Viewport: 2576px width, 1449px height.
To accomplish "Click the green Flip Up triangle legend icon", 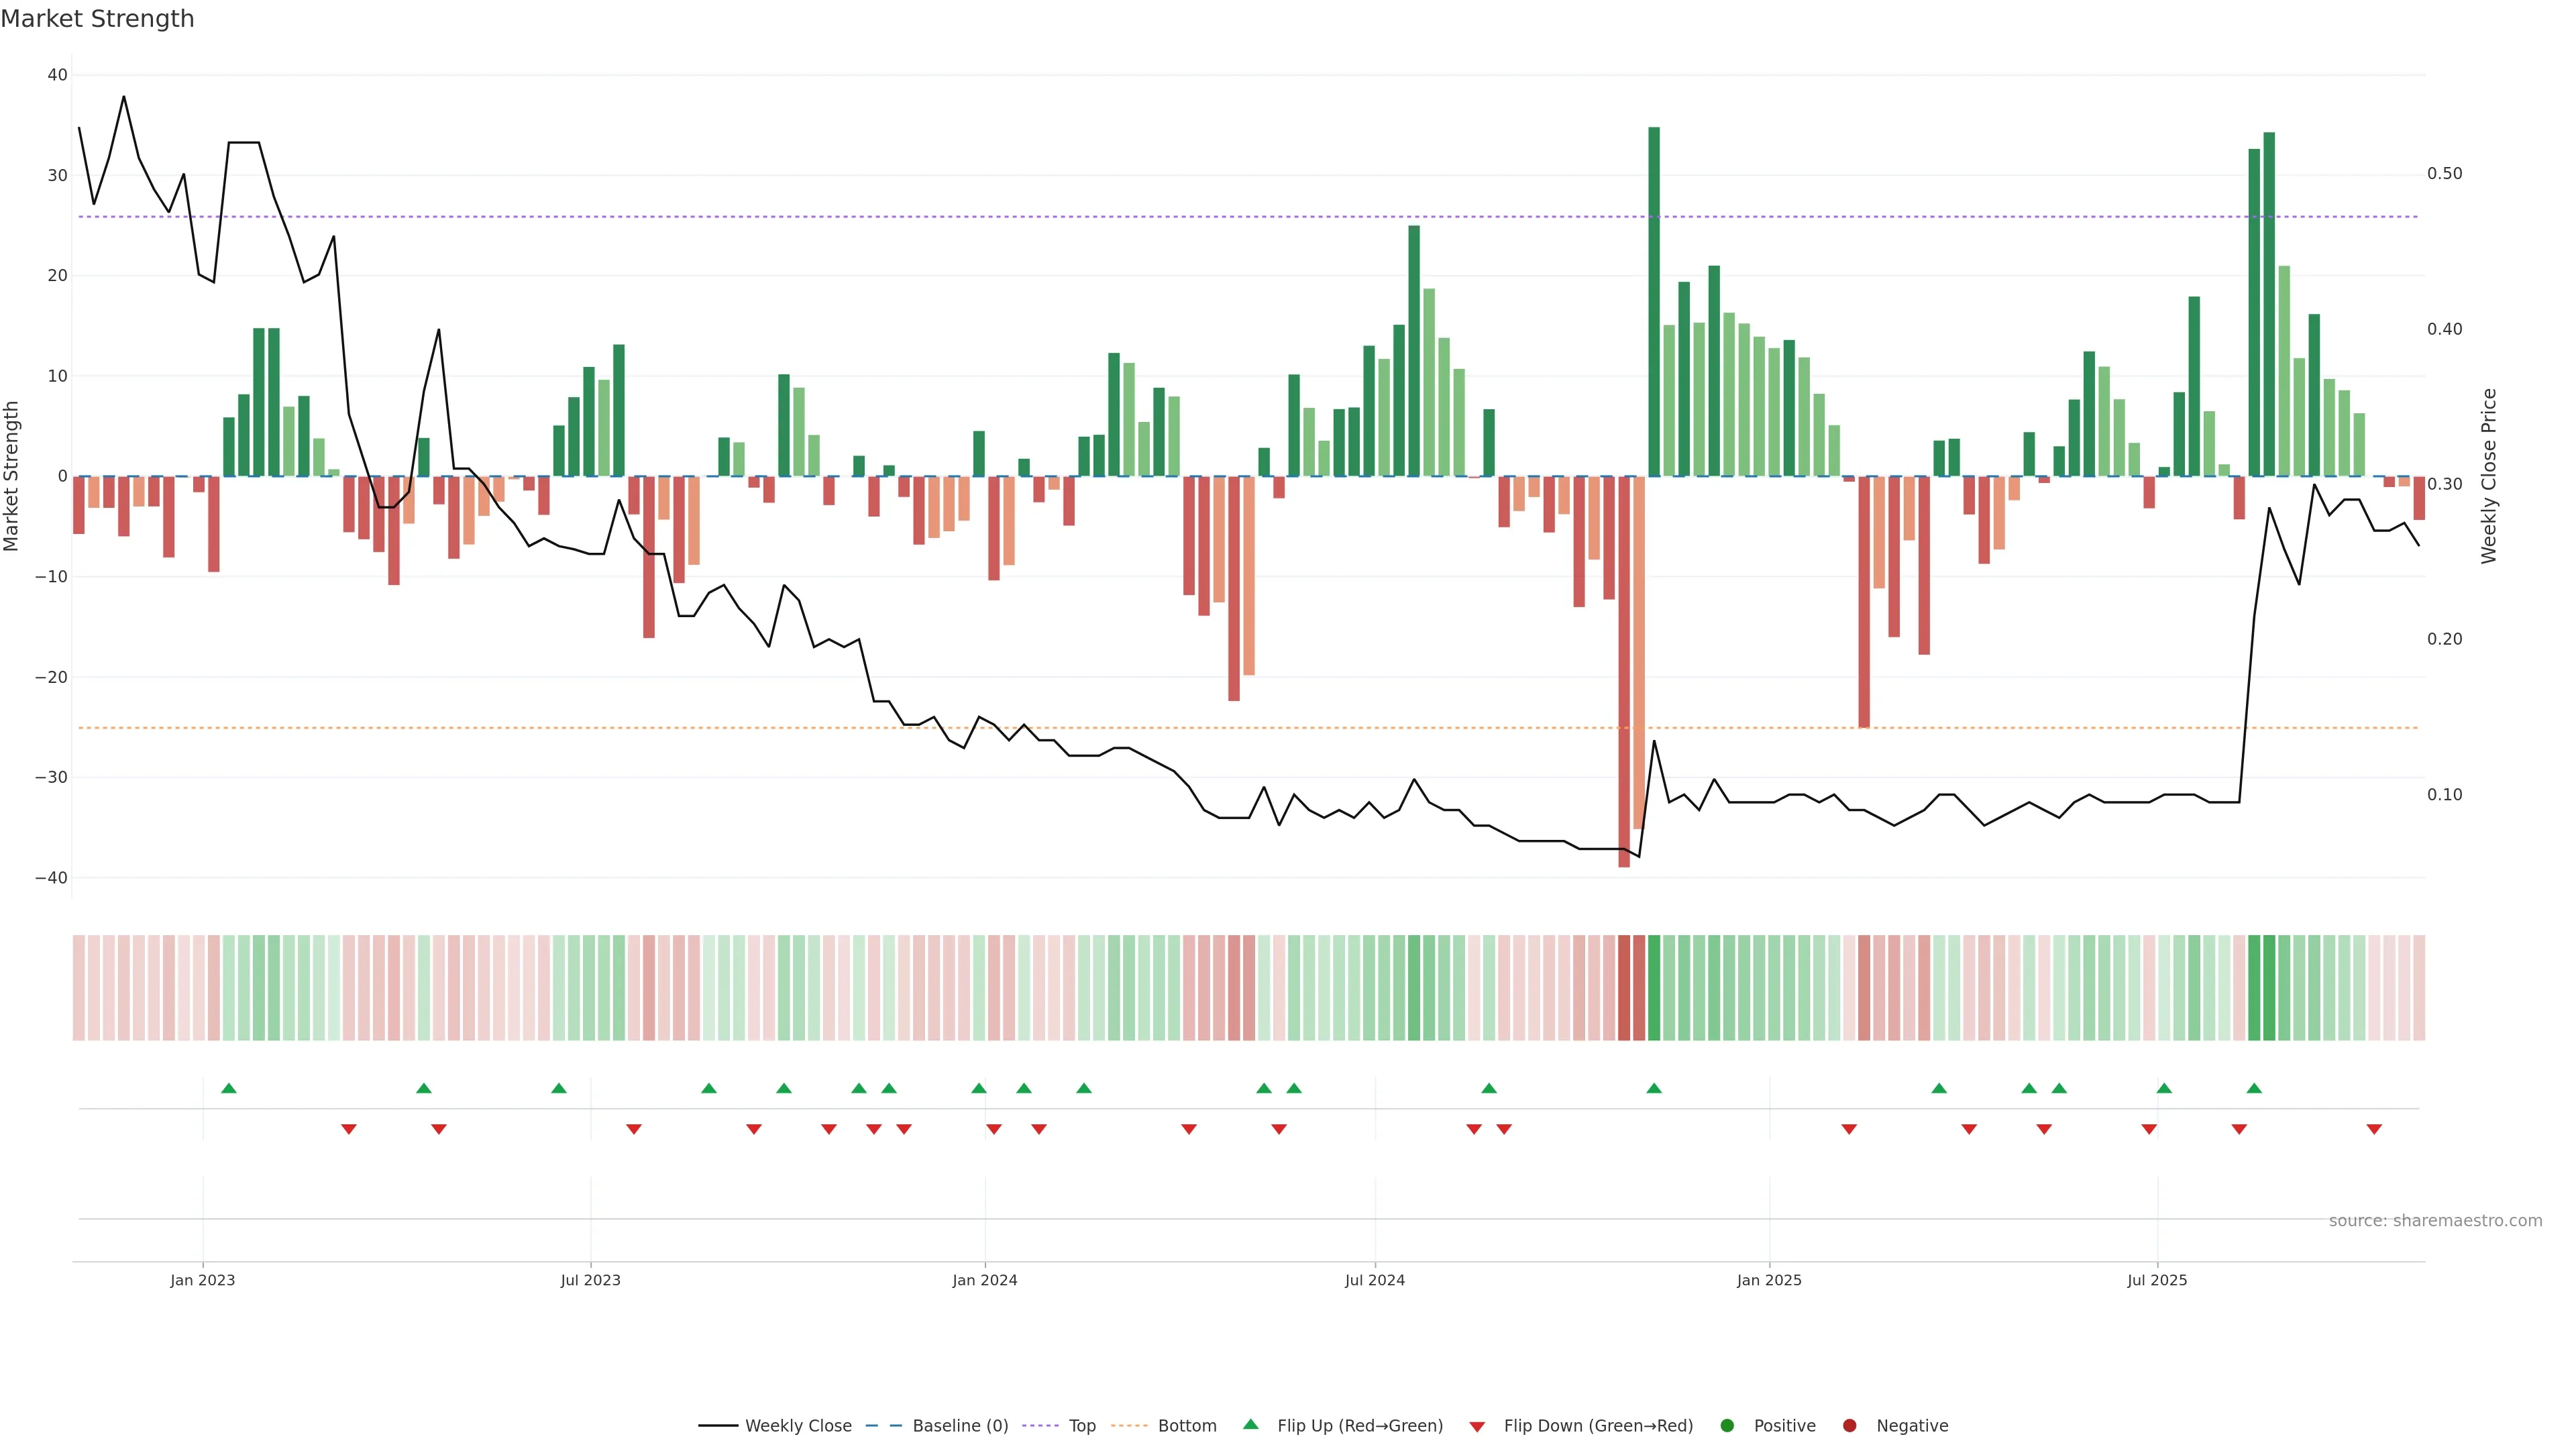I will click(x=1250, y=1425).
